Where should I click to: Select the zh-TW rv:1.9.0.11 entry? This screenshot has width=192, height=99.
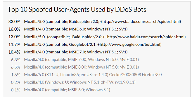coord(80,82)
